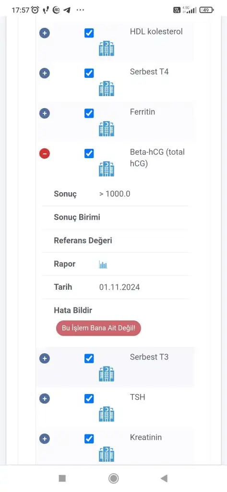
Task: Open the bar chart Rapor icon
Action: point(103,265)
